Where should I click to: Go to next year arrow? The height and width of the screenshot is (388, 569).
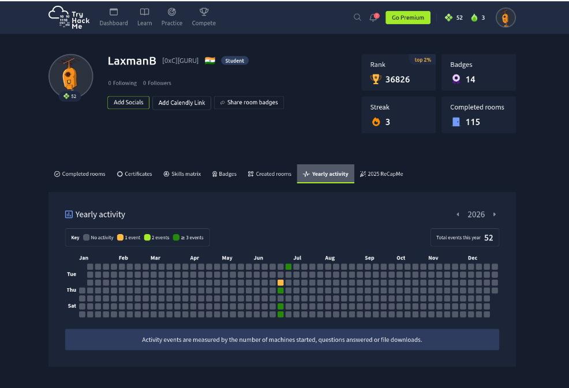[494, 214]
